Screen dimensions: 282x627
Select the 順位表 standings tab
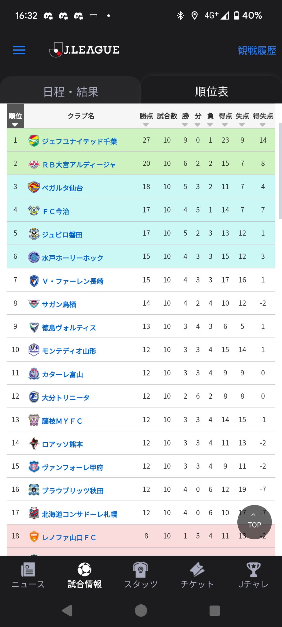[212, 92]
